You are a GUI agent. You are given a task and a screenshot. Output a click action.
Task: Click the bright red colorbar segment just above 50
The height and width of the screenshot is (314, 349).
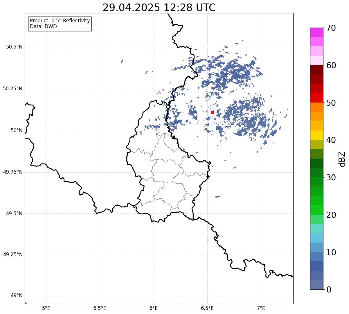tap(317, 98)
